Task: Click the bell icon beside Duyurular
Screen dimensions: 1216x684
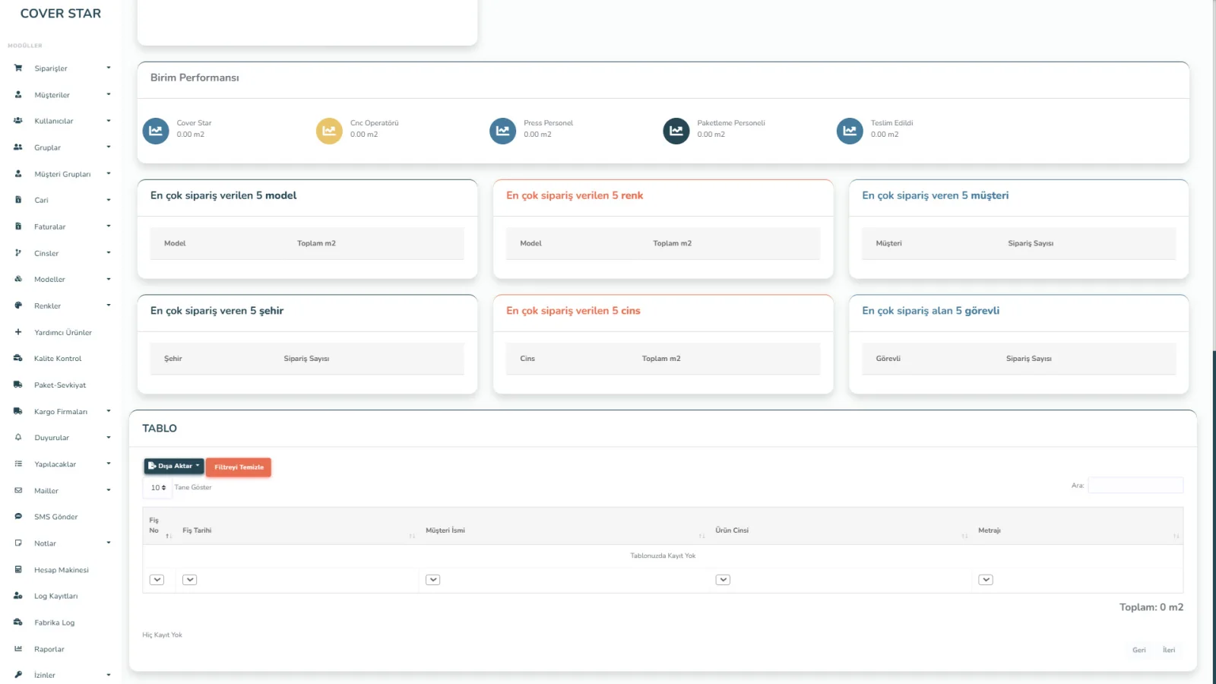Action: [18, 438]
